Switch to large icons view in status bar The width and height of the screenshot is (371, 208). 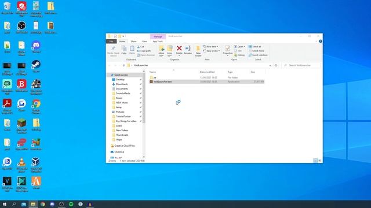[x=319, y=161]
